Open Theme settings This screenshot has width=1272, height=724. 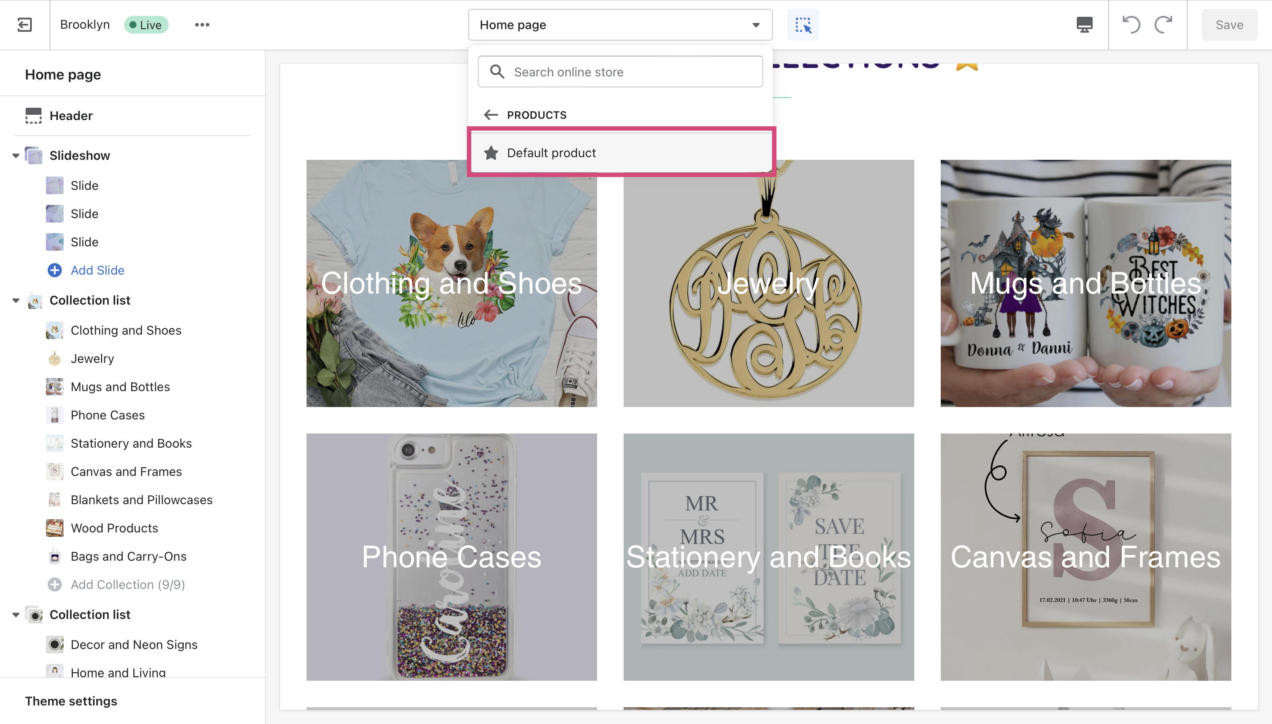pos(71,701)
